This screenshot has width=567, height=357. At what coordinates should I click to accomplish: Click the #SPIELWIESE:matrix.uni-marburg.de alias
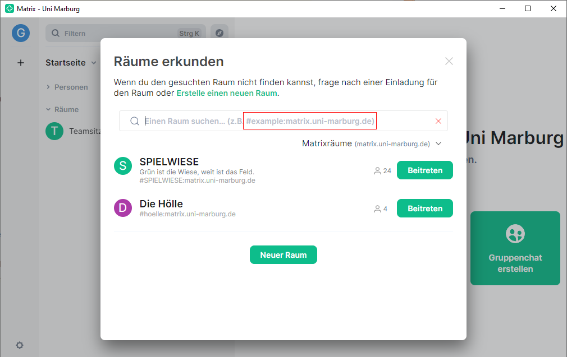click(198, 180)
